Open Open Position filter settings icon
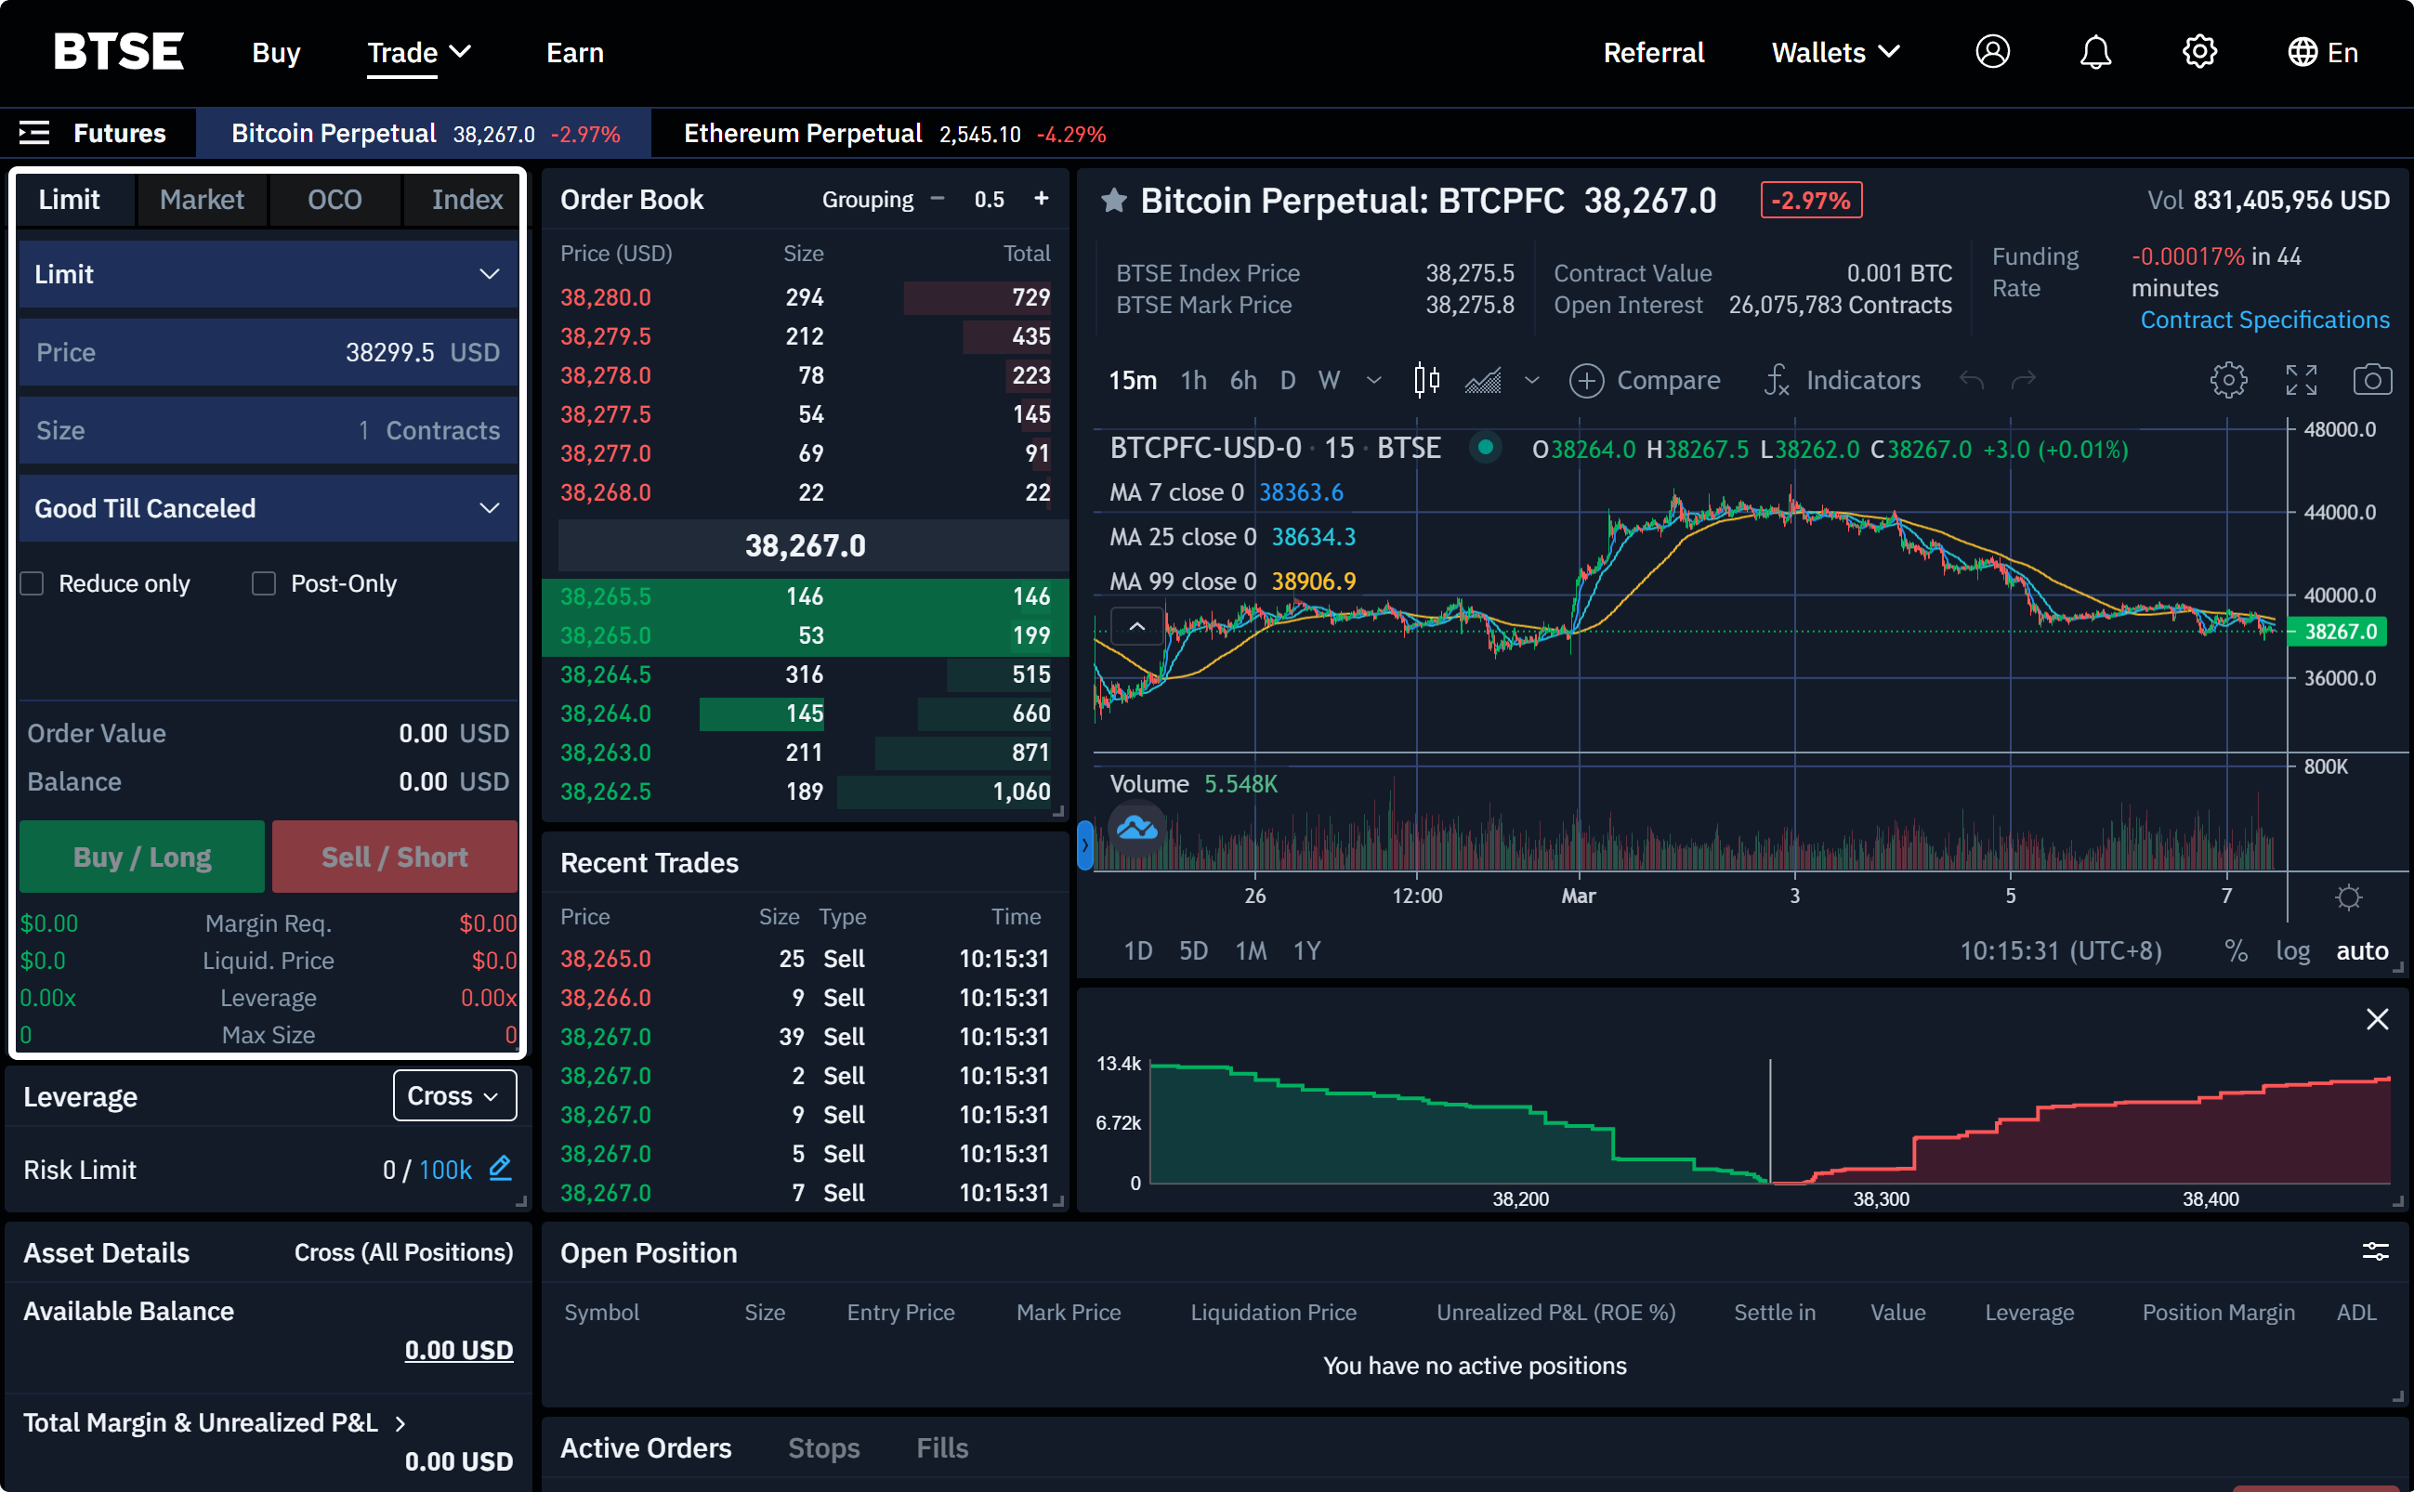 (2376, 1252)
